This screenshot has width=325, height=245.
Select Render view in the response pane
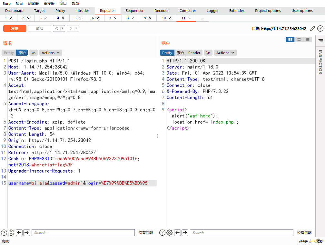point(194,53)
